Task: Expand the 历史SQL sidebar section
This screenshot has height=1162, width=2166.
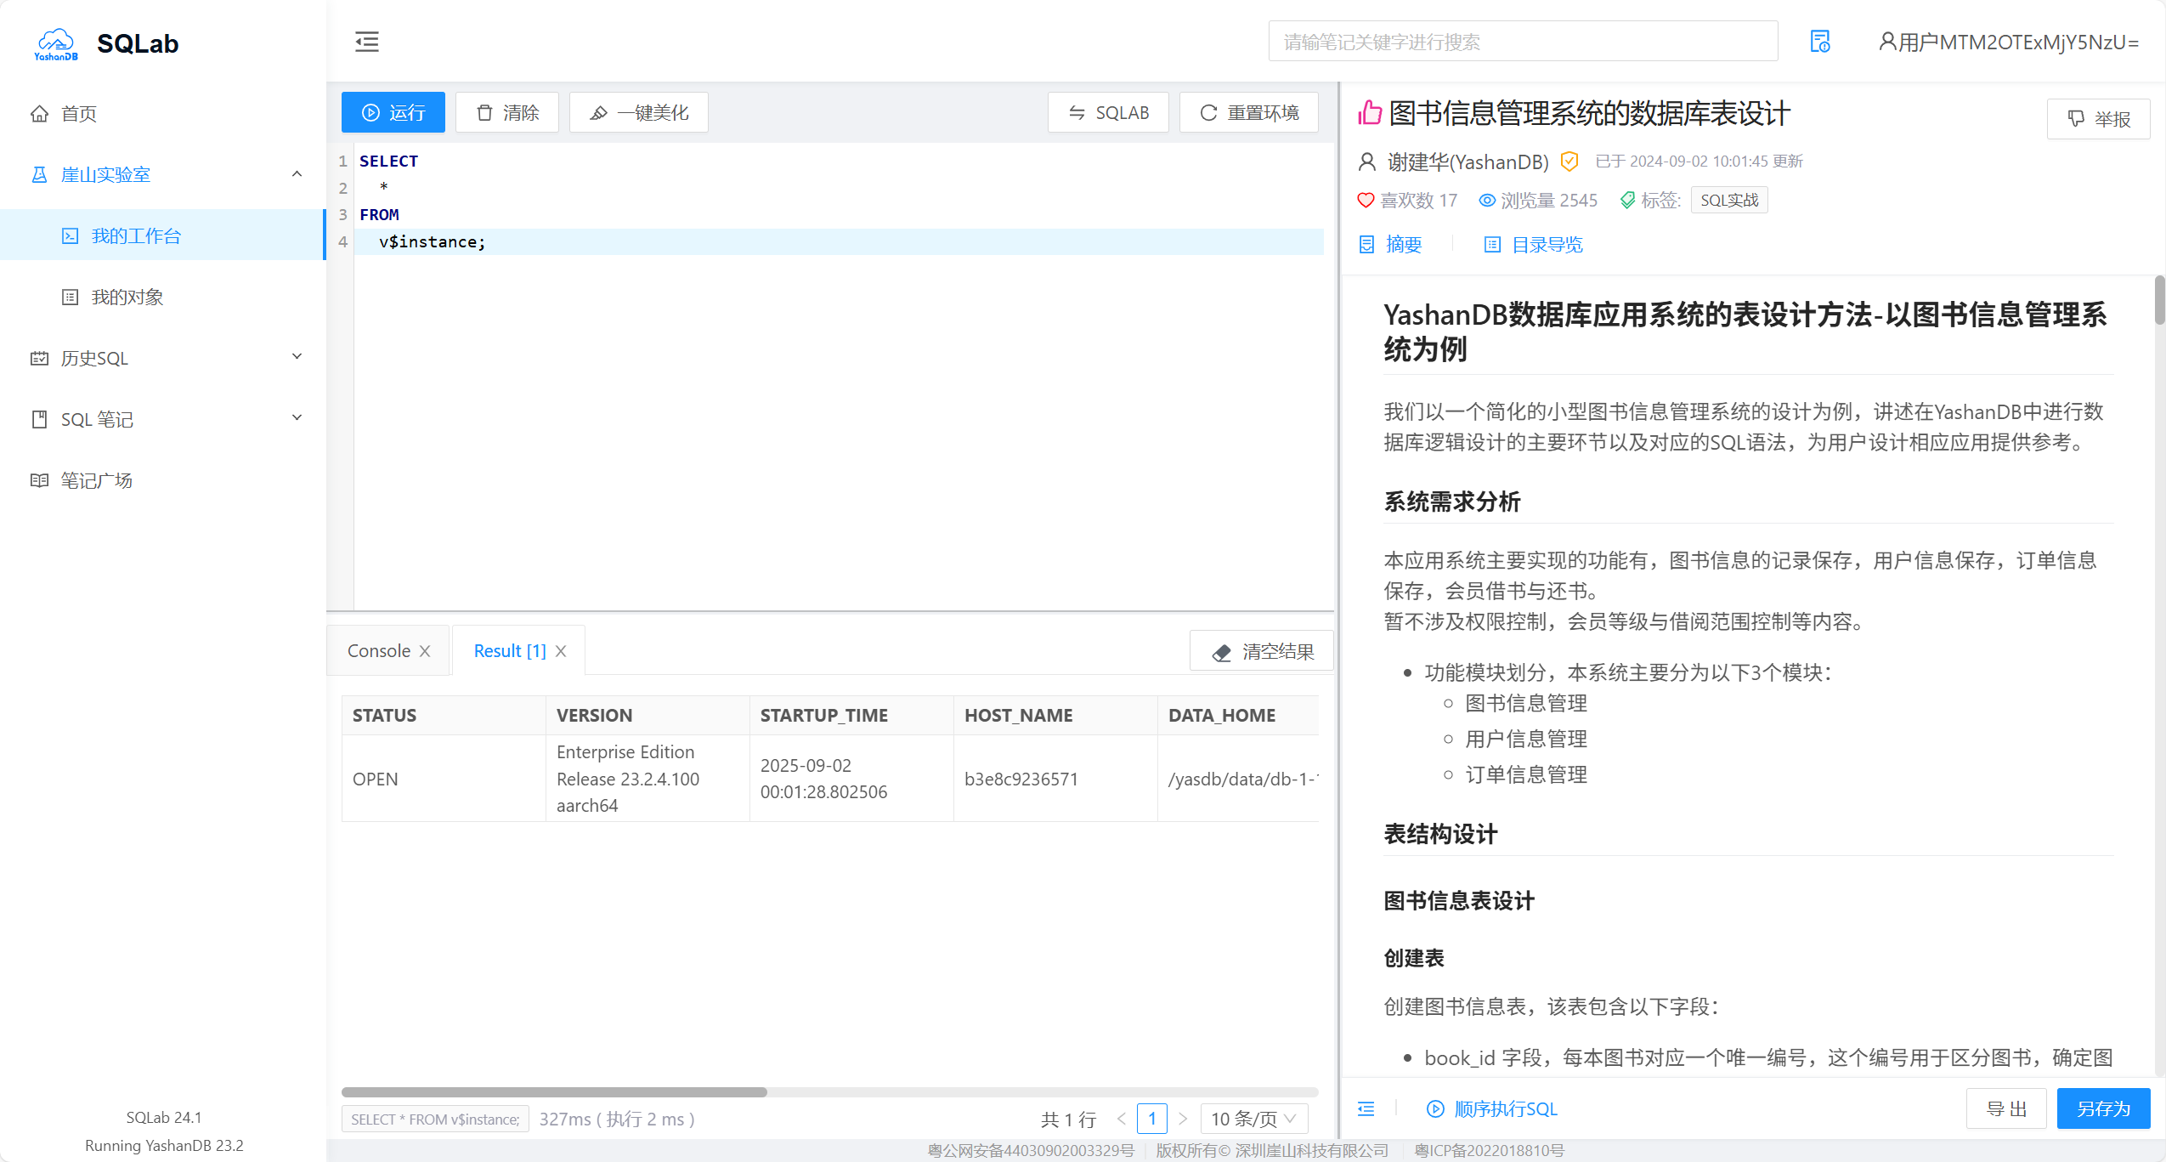Action: click(x=163, y=358)
